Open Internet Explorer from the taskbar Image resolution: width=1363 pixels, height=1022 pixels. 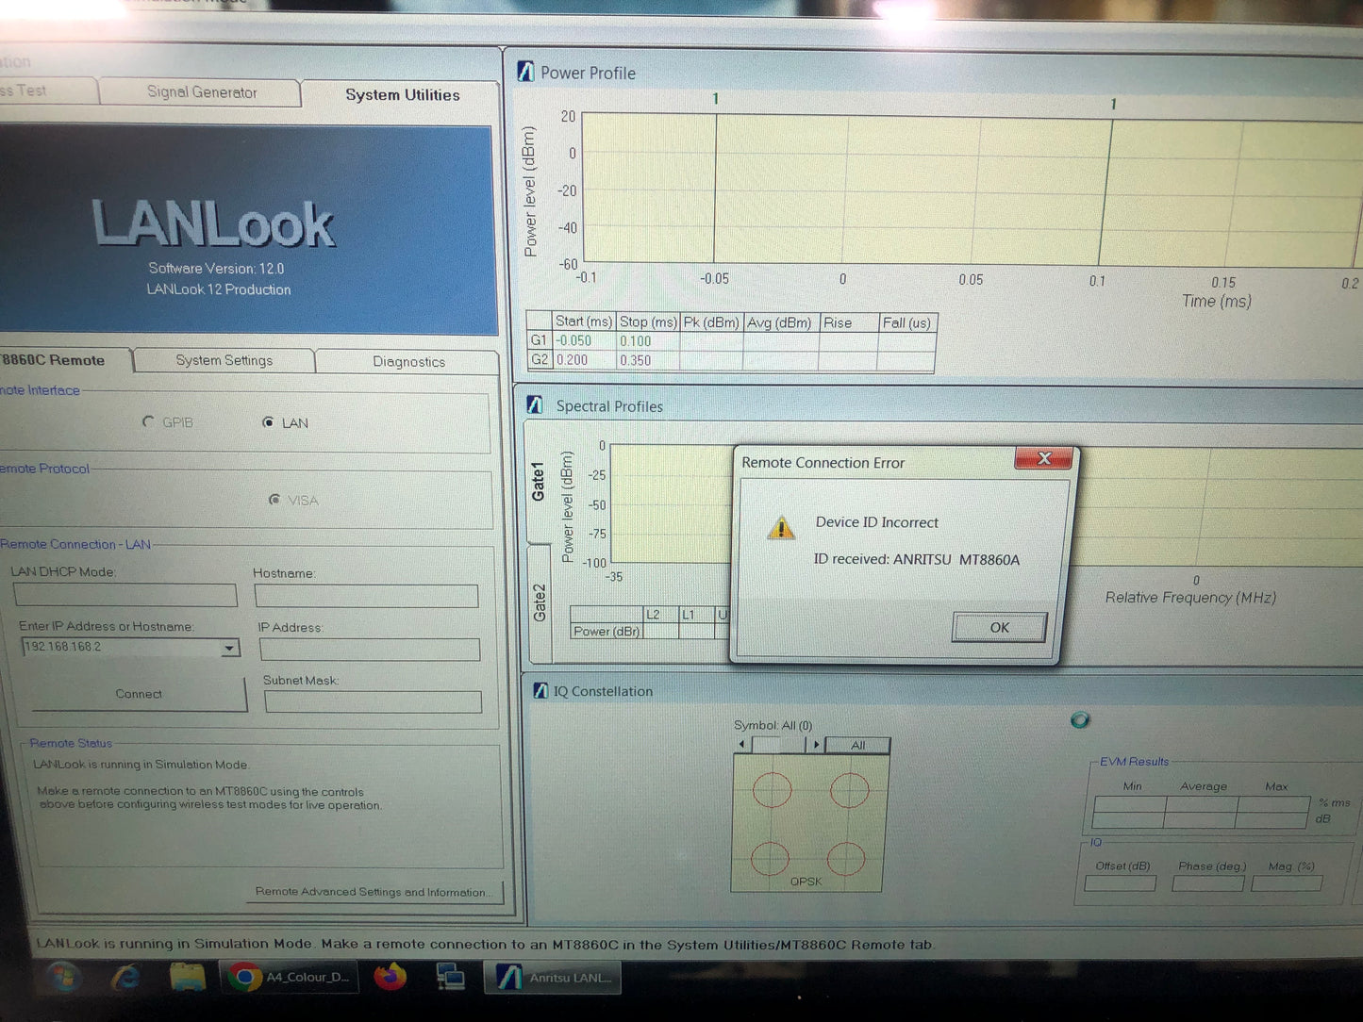click(125, 978)
